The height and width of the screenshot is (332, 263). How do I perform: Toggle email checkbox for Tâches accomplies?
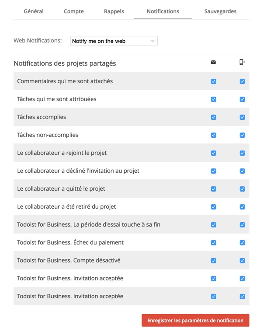214,117
